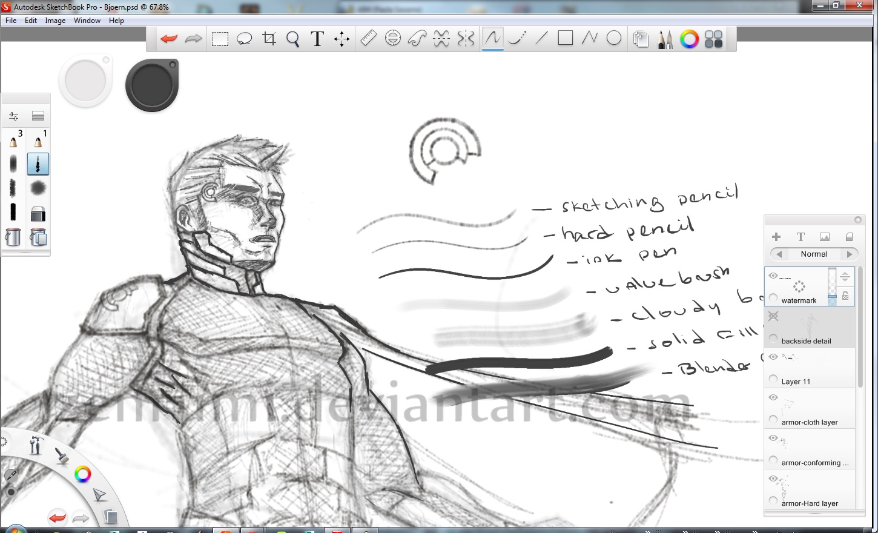Open the brush library with the pencils icon
This screenshot has width=878, height=533.
tap(665, 38)
